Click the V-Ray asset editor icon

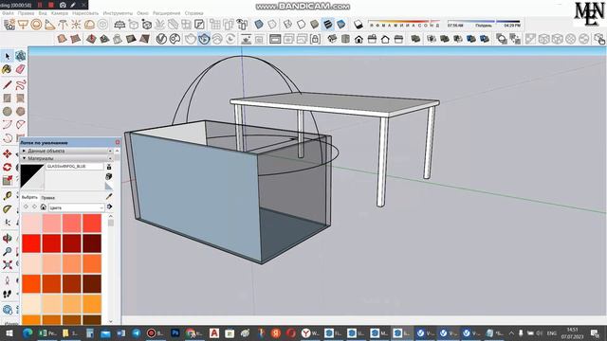(x=161, y=39)
